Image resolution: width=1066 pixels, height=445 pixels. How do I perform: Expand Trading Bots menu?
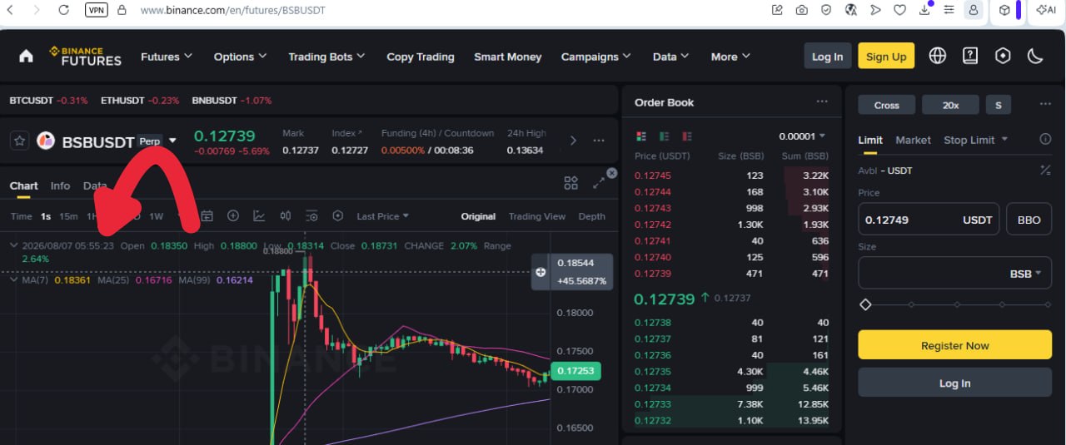(x=326, y=57)
